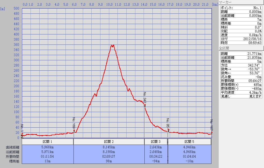Select the No. 347 marker point
Viewport: 264px width, 168px height.
point(145,105)
